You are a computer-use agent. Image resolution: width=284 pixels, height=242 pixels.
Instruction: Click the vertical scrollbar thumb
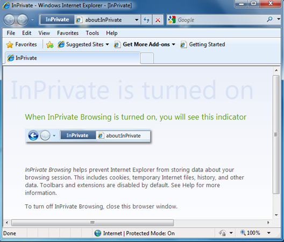[x=276, y=134]
